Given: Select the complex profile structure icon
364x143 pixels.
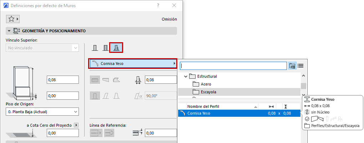Looking at the screenshot, I should point(116,48).
